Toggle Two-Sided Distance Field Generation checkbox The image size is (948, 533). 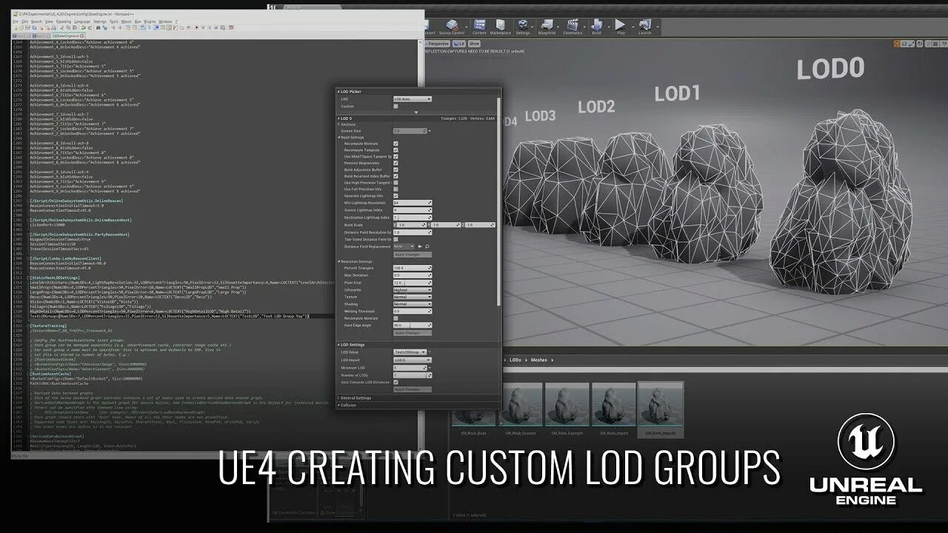pyautogui.click(x=395, y=239)
